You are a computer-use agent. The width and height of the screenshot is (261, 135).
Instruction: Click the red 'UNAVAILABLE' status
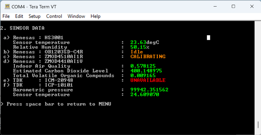148,80
